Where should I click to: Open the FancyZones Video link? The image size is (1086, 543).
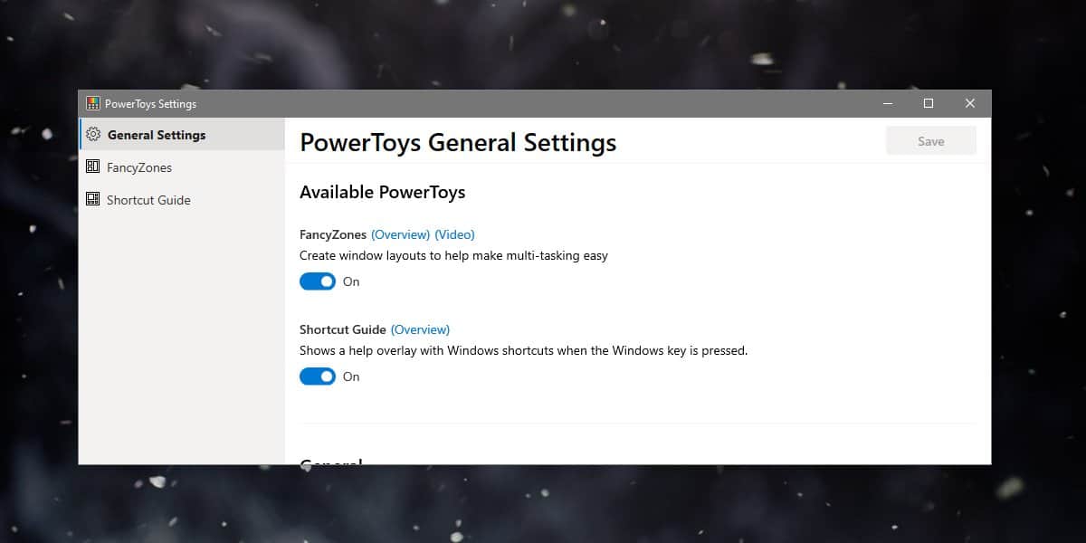click(x=454, y=233)
